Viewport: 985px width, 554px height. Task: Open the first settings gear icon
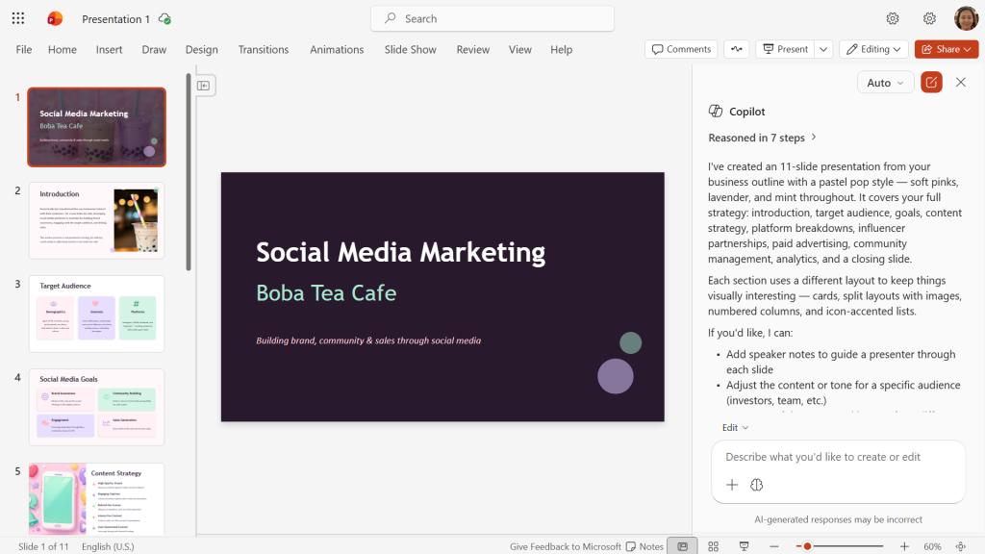click(x=892, y=19)
